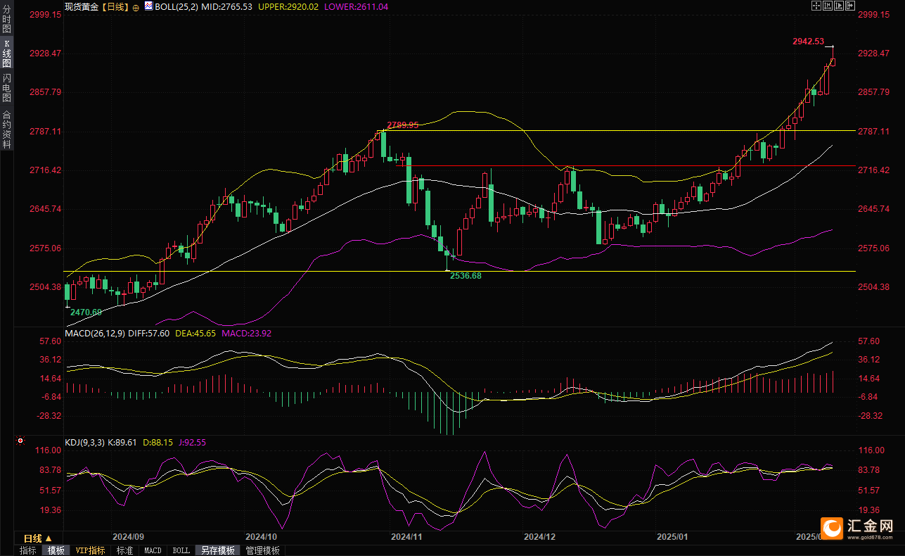Click the shrink chart range icon with left-pointing triangle

[828, 6]
